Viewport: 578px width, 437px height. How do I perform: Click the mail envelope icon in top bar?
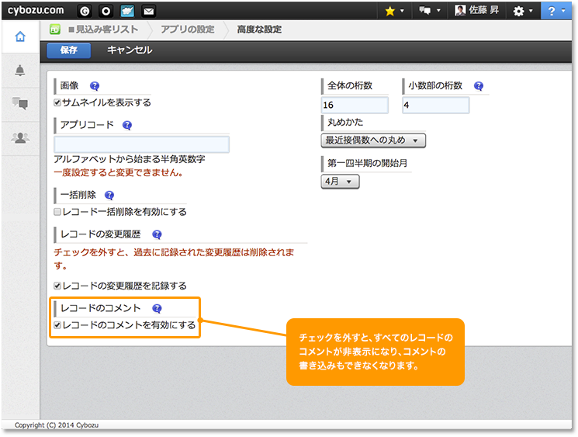149,11
